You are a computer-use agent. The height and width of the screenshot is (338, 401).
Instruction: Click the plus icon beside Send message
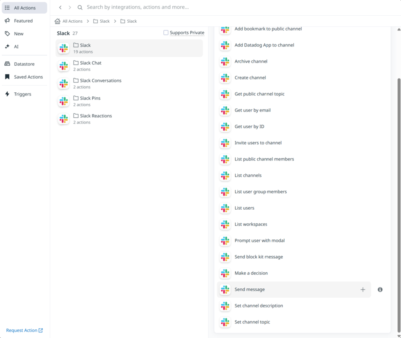pos(363,289)
